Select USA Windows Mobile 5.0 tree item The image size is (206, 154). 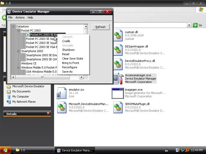pos(41,72)
